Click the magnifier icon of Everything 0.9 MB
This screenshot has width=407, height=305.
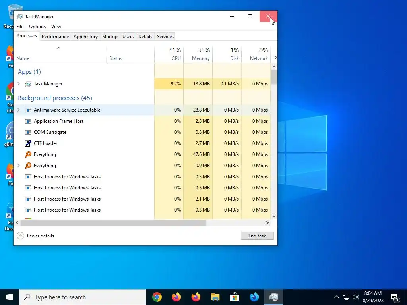point(28,166)
